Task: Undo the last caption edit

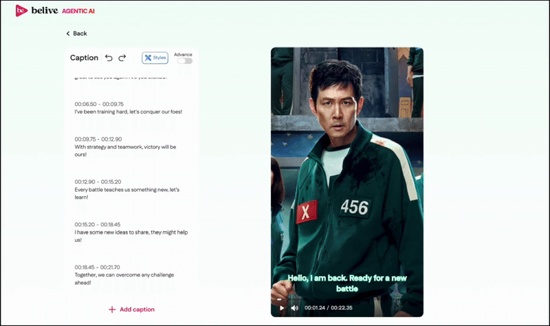Action: click(109, 58)
